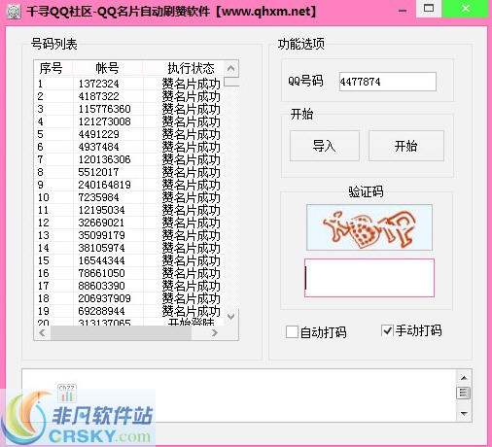Click the horizontal scrollbar thumb of list
The height and width of the screenshot is (447, 492).
click(121, 332)
